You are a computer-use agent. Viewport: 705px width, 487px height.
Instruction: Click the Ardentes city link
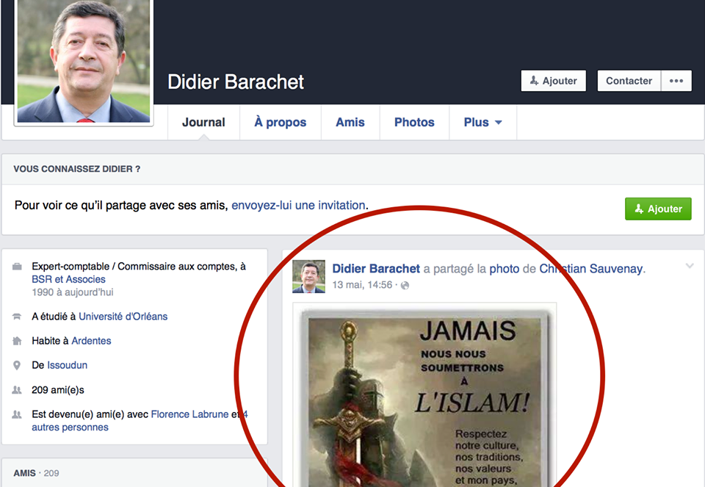(x=91, y=341)
